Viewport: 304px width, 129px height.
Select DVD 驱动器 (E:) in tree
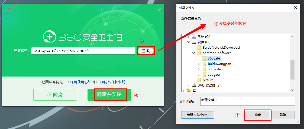point(209,85)
